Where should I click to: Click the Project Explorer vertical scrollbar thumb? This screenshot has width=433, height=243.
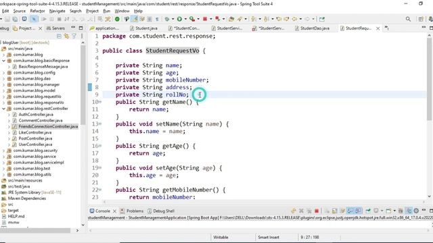tap(83, 85)
